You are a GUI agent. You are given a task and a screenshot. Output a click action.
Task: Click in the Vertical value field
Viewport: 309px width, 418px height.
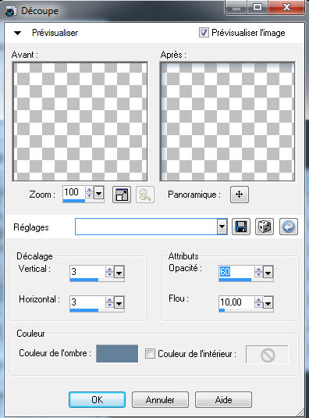[87, 272]
